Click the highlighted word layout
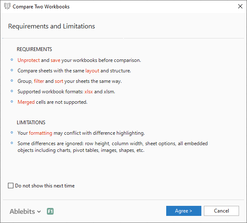 point(92,71)
